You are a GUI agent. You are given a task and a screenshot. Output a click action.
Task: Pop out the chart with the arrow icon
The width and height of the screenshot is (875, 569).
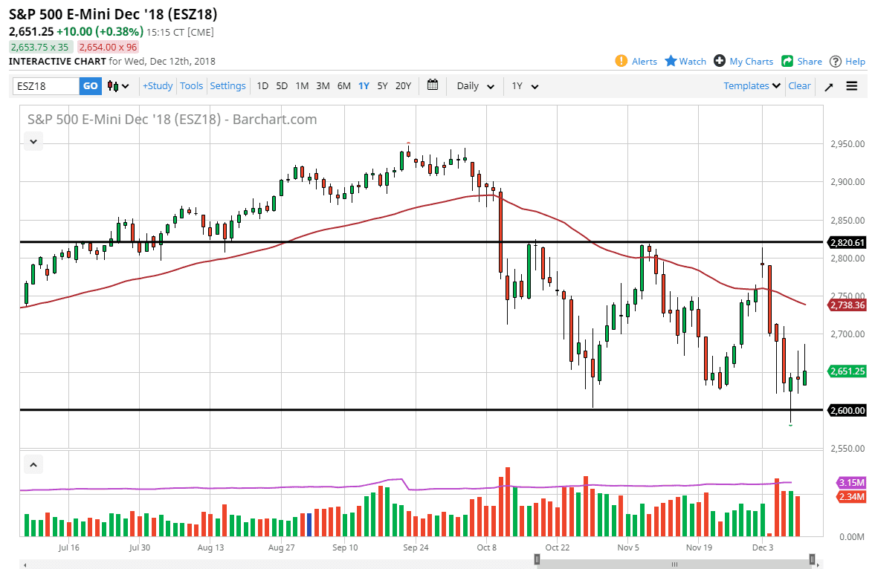pyautogui.click(x=827, y=85)
